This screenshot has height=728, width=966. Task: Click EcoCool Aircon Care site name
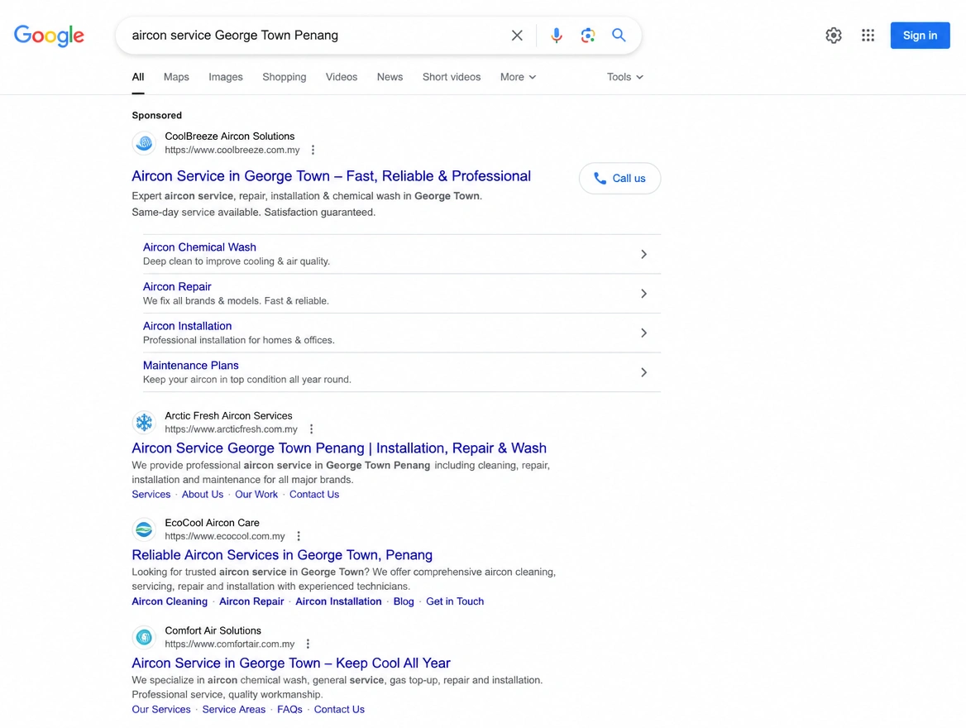click(212, 523)
